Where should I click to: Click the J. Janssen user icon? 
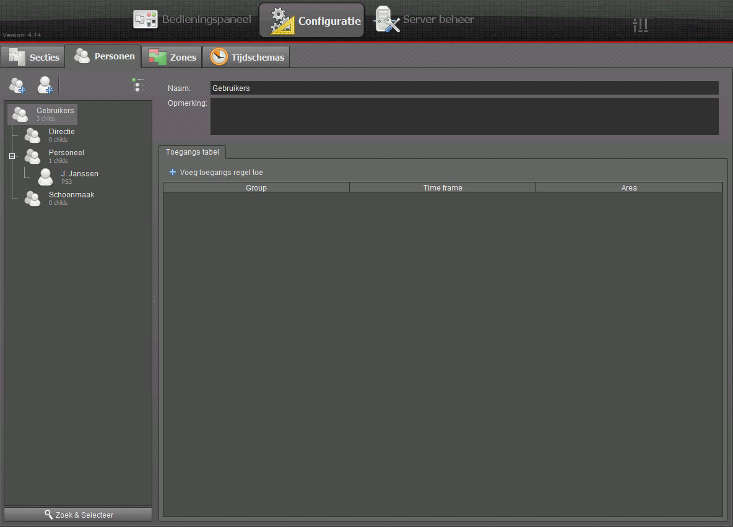coord(45,178)
